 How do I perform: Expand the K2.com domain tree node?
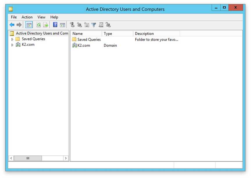tap(12, 45)
